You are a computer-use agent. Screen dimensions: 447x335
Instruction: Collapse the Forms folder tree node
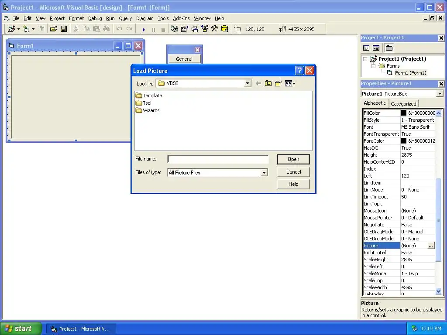coord(373,66)
